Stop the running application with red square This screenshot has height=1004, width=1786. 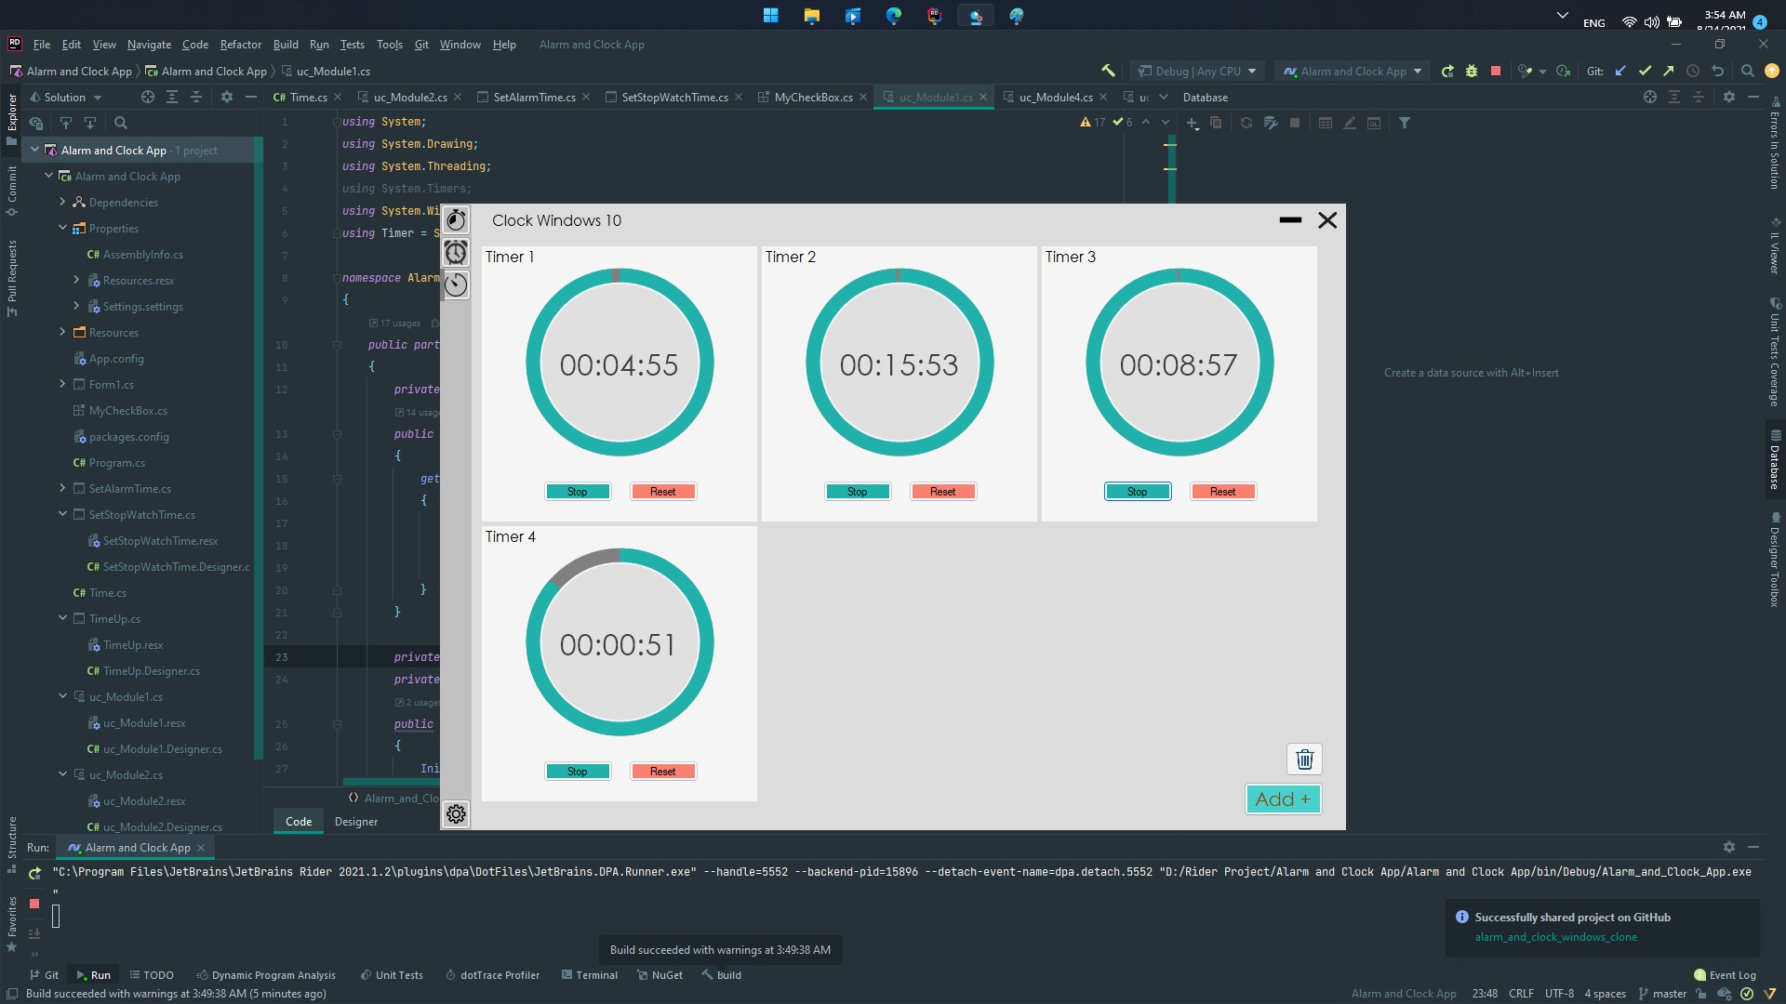[x=1496, y=71]
